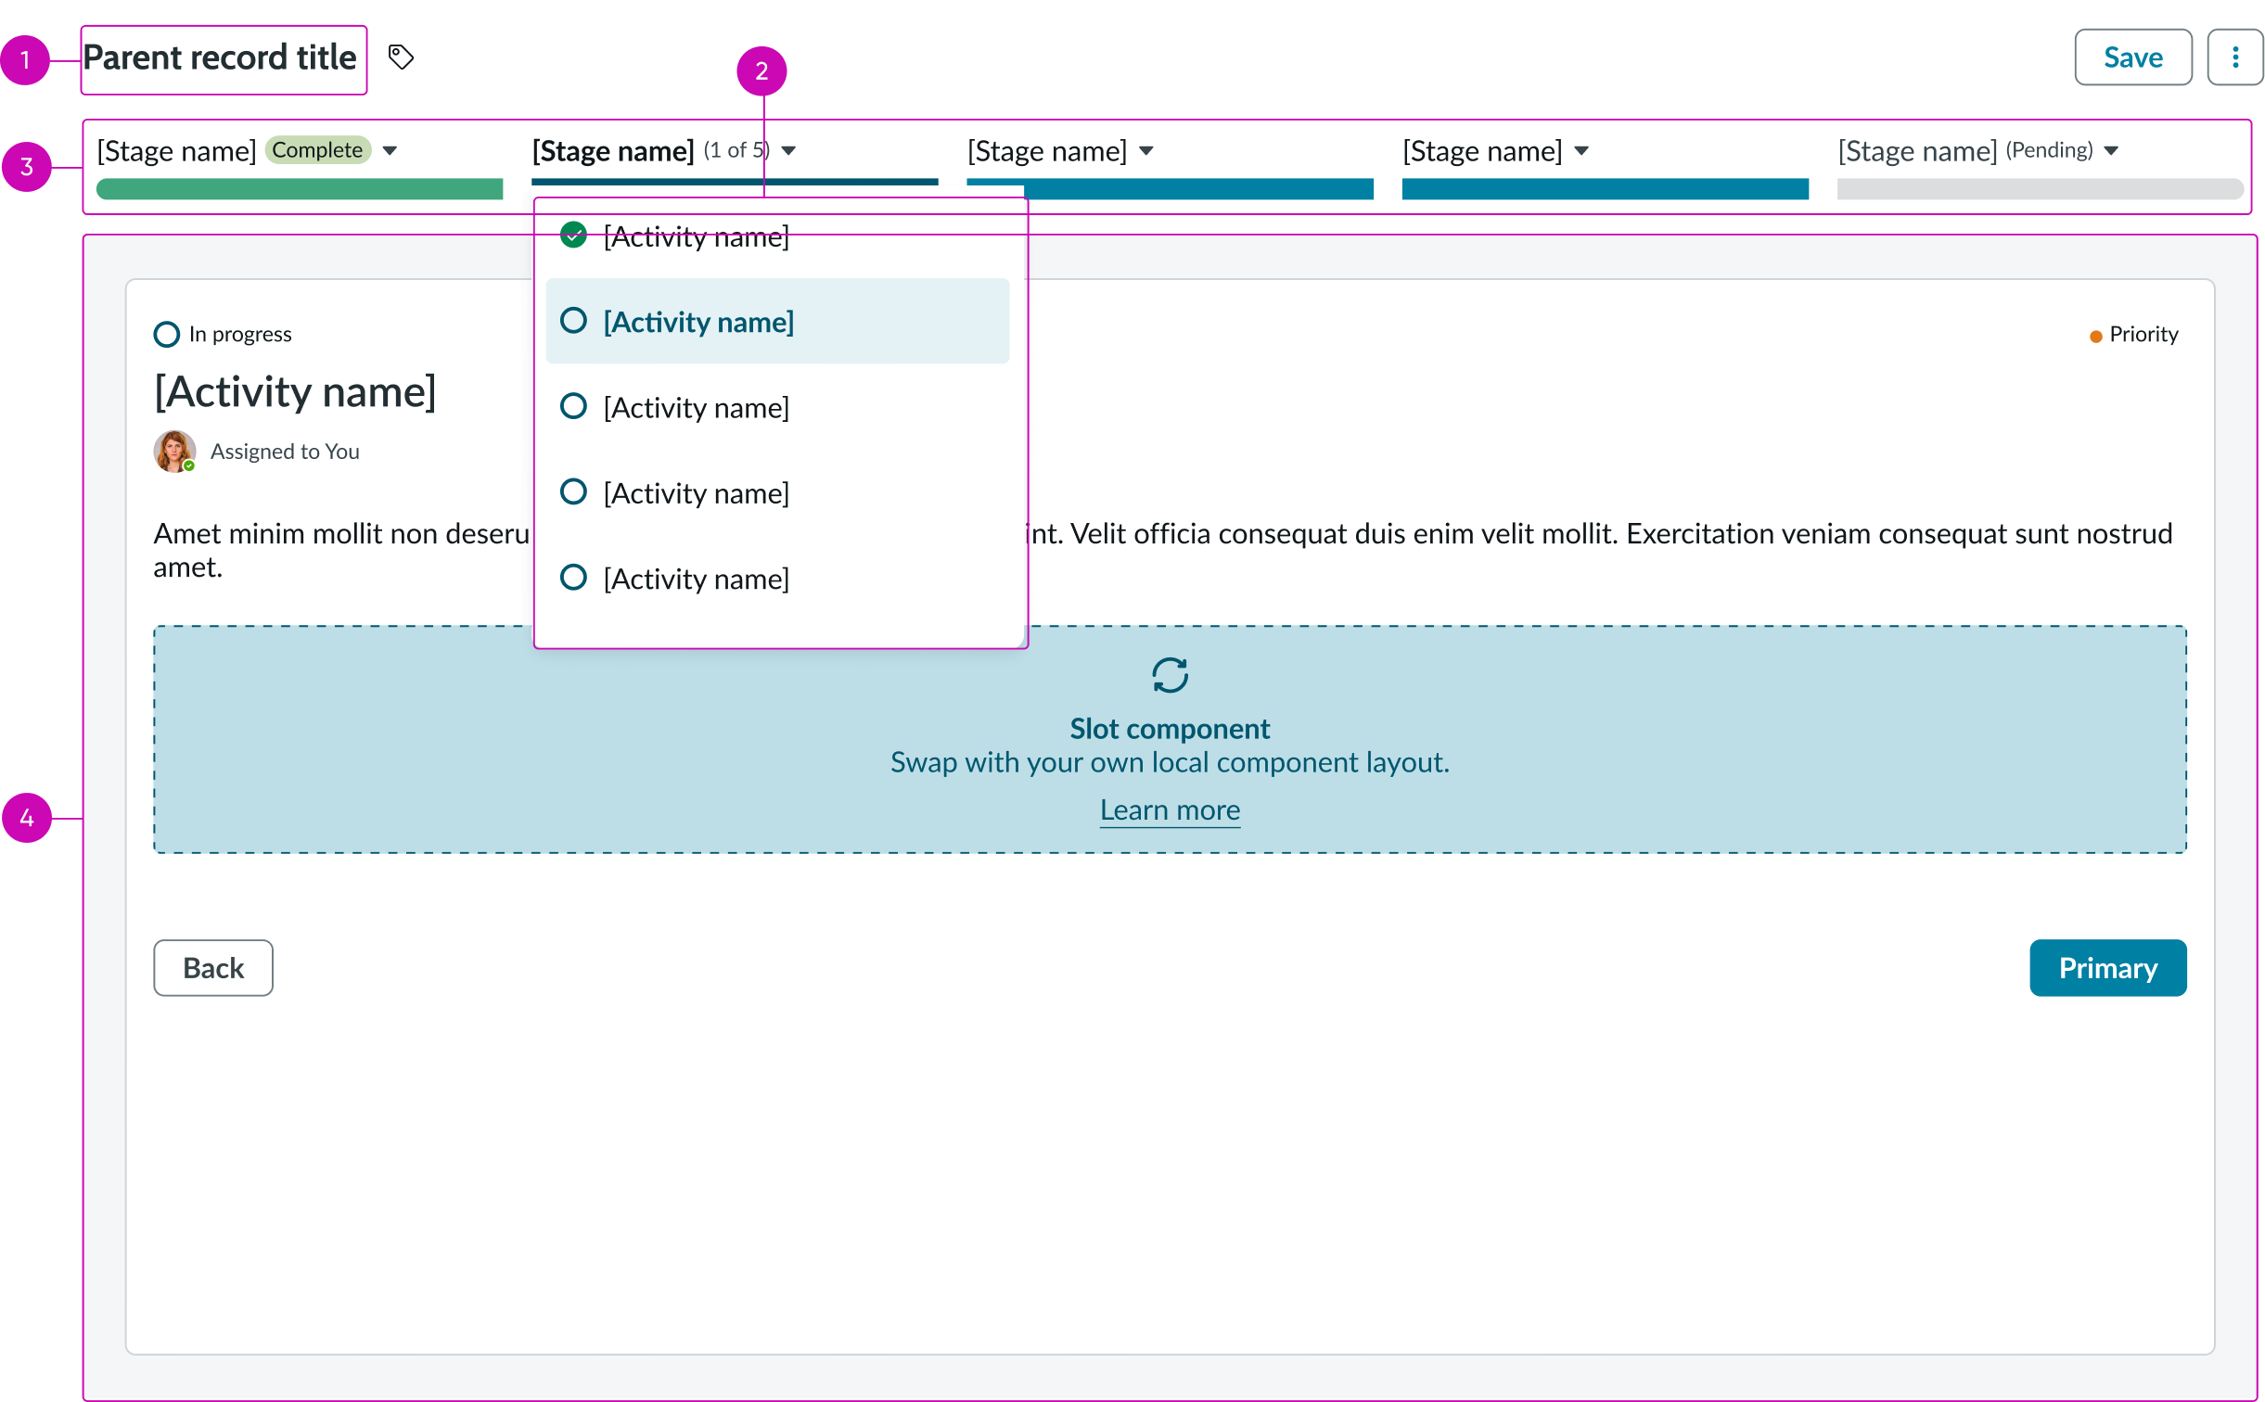Click the green completed stage progress bar
Screen dimensions: 2265x1402
300,189
